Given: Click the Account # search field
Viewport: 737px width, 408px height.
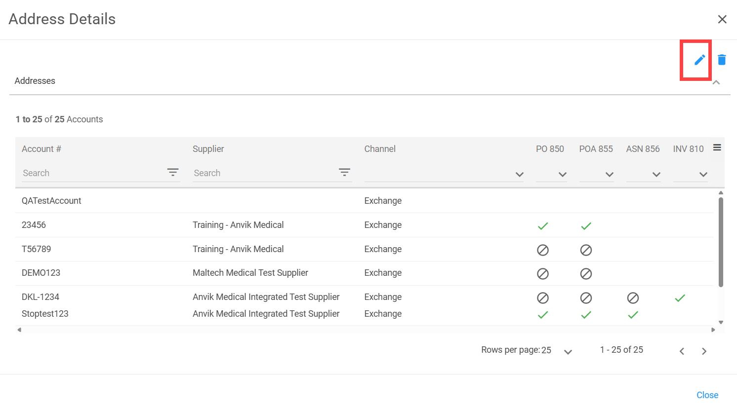Looking at the screenshot, I should [91, 173].
